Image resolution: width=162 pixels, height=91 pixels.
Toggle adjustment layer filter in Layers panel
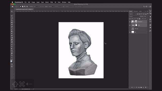pos(140,14)
